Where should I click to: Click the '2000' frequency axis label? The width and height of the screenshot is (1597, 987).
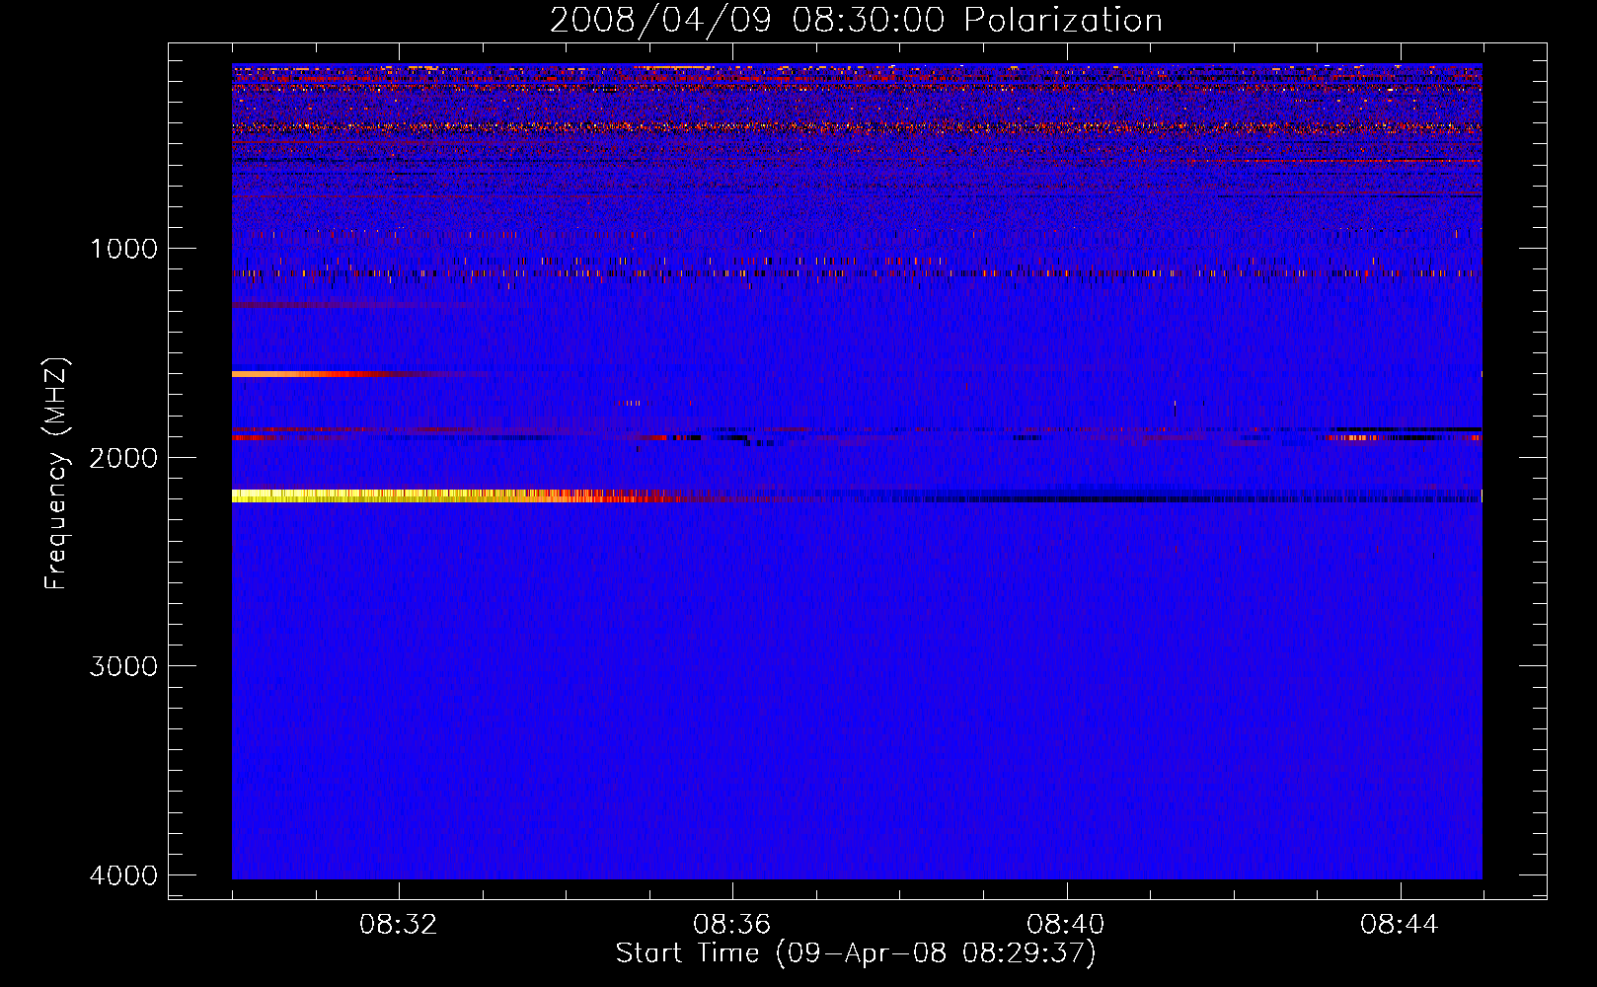(x=123, y=458)
